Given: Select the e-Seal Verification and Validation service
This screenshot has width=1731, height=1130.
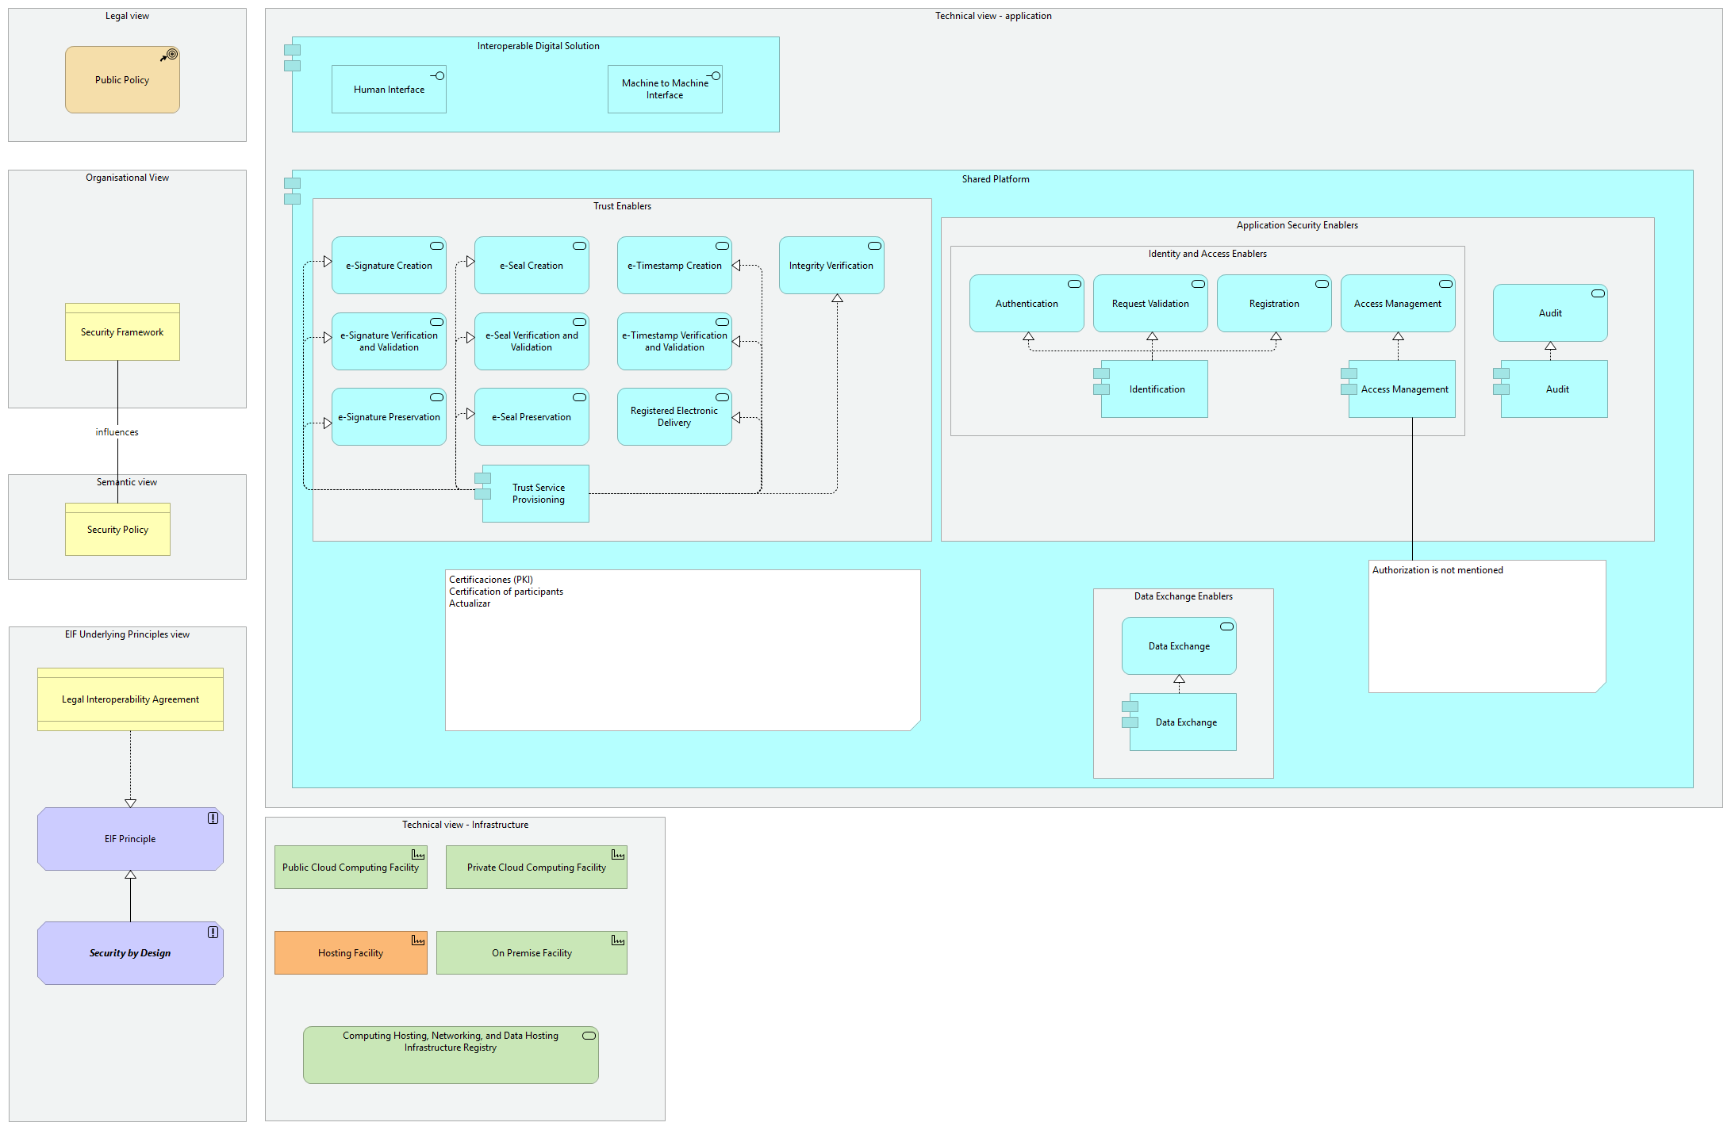Looking at the screenshot, I should 532,341.
